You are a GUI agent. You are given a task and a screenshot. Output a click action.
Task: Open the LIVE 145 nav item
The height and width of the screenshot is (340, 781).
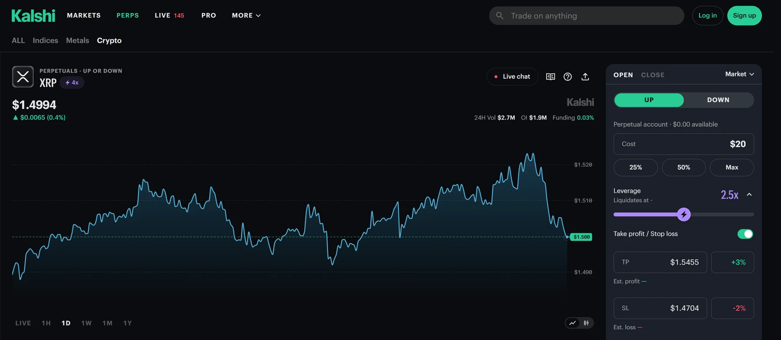170,16
